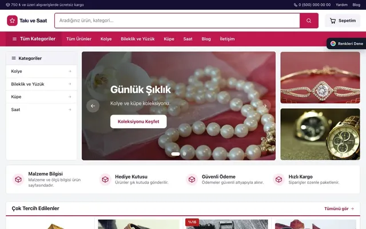Select the second slider dot
366x229 pixels.
coord(184,154)
